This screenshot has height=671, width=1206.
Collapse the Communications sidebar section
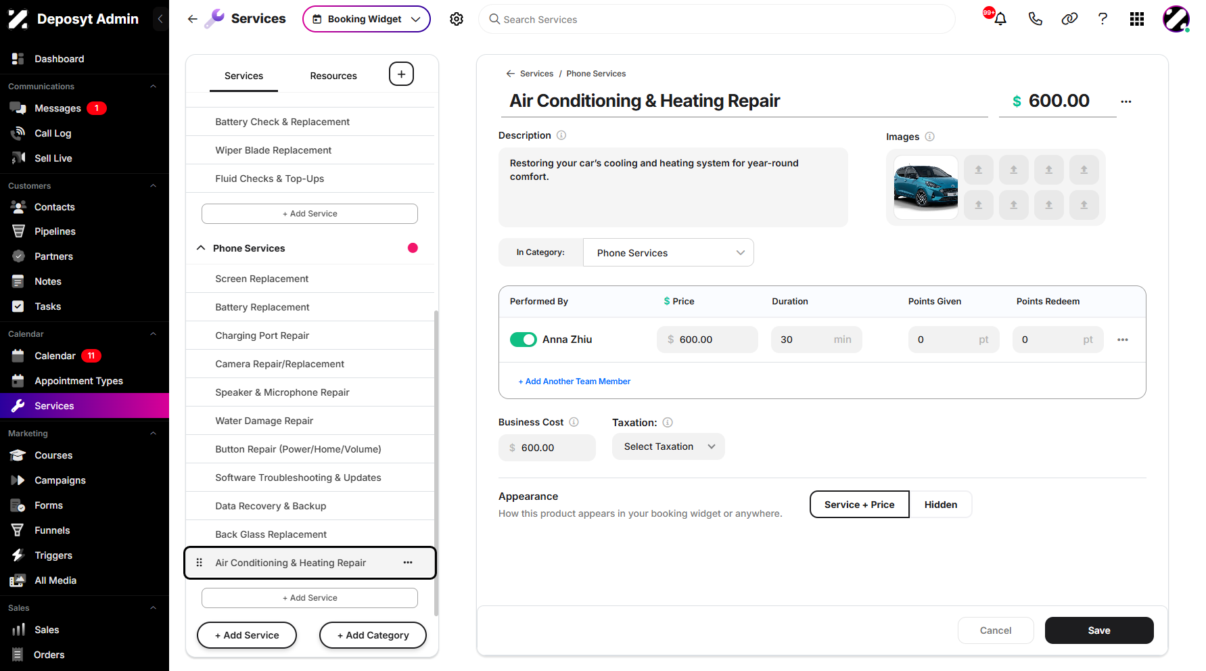click(153, 87)
